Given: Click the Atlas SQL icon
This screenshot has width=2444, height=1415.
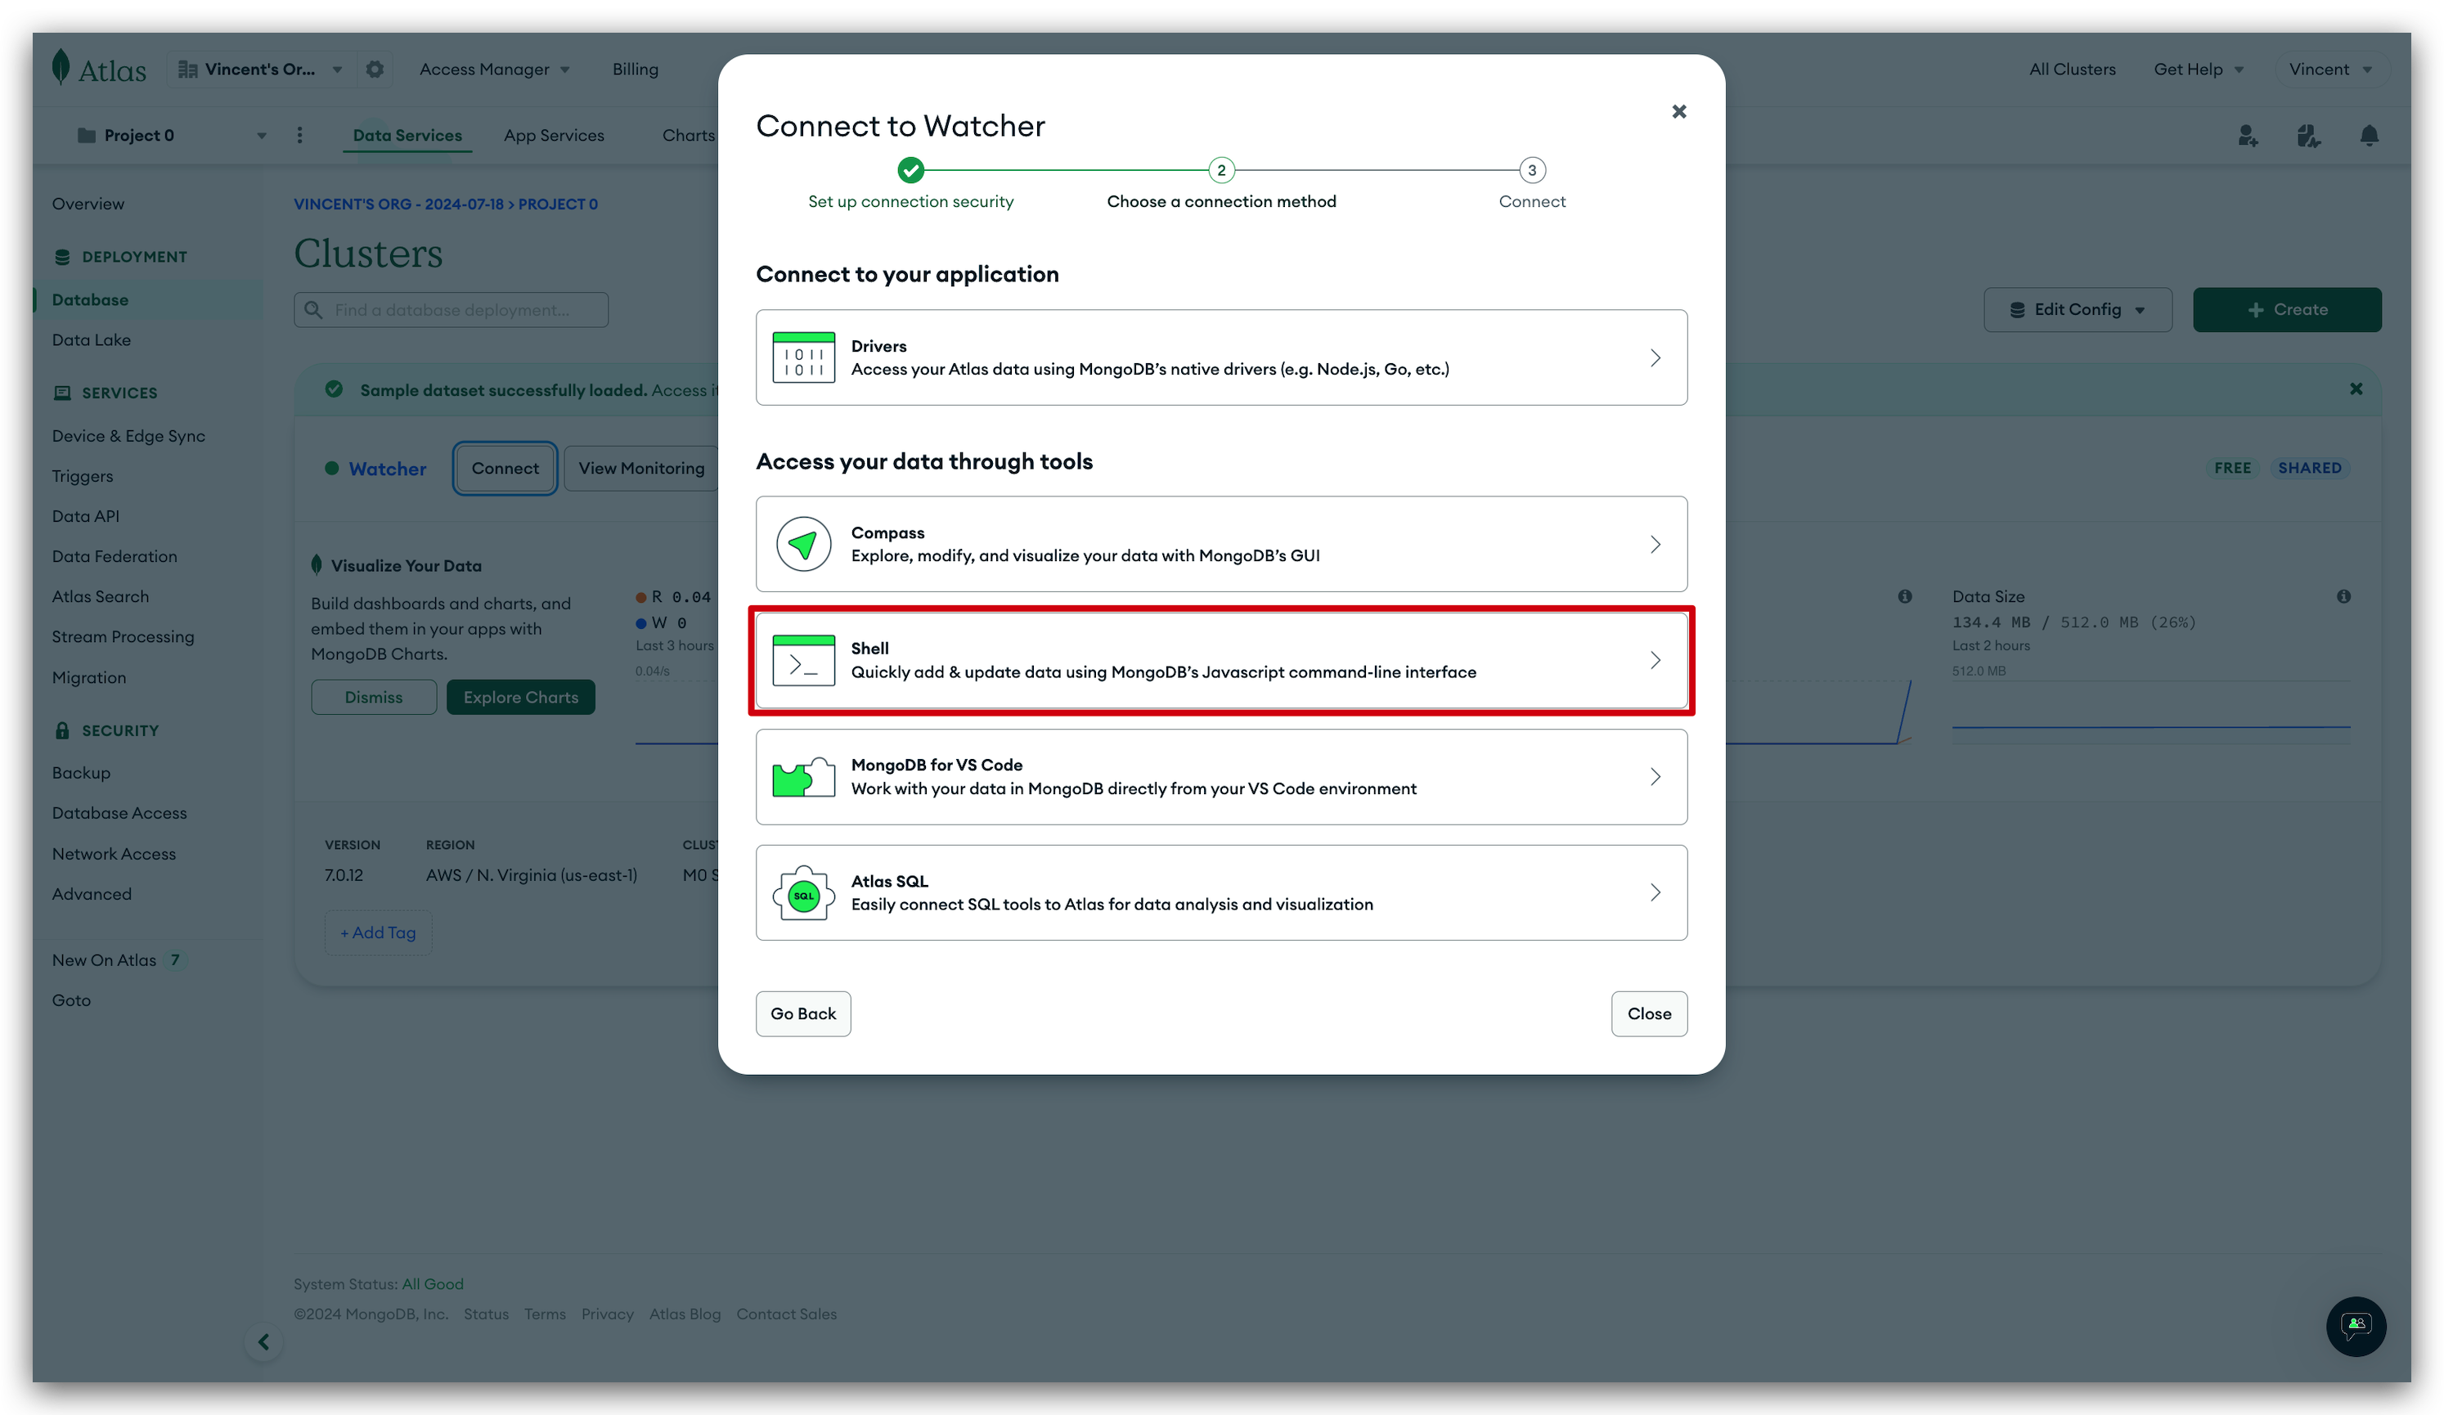Looking at the screenshot, I should (x=803, y=892).
